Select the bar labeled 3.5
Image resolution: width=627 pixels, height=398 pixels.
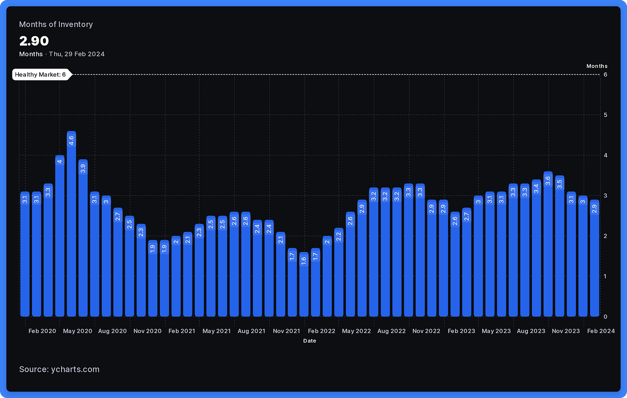(560, 246)
